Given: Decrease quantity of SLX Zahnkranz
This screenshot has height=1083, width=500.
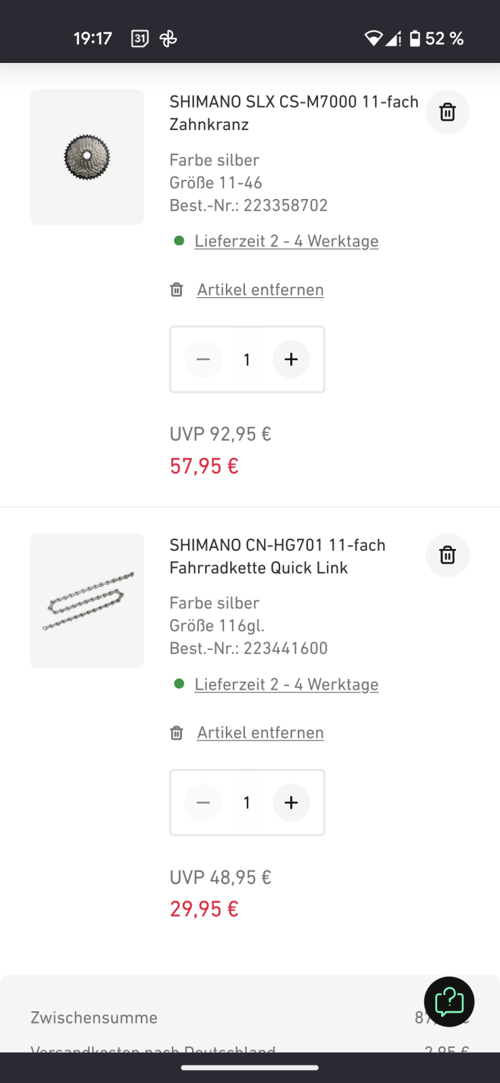Looking at the screenshot, I should tap(203, 359).
